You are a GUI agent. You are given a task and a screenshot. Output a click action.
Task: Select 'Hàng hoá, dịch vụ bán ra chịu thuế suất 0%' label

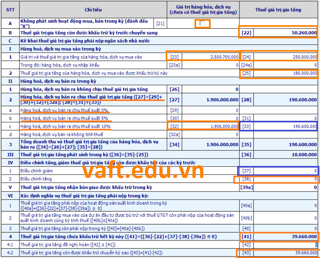[64, 110]
